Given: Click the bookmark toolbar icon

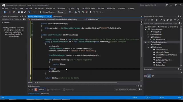Looking at the screenshot, I should pos(91,12).
